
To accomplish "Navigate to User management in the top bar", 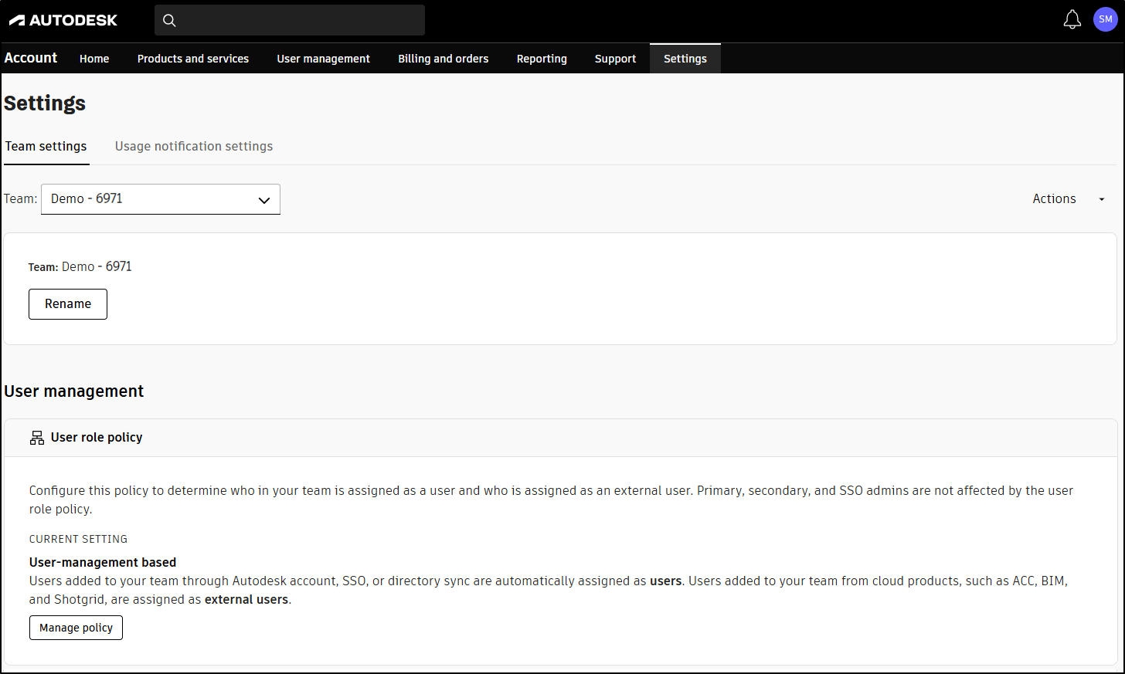I will [x=323, y=59].
